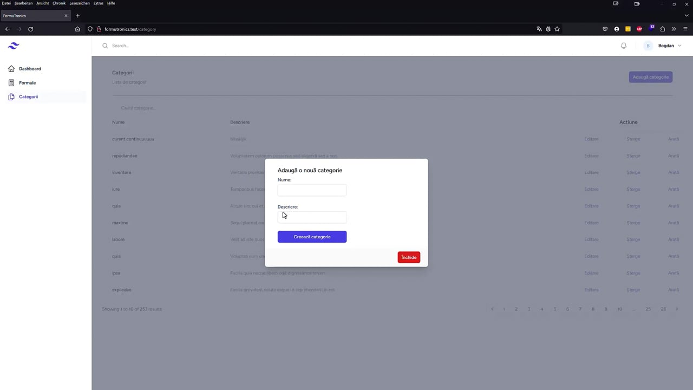Open the Formule link in sidebar
Screen dimensions: 693x390
(x=27, y=83)
